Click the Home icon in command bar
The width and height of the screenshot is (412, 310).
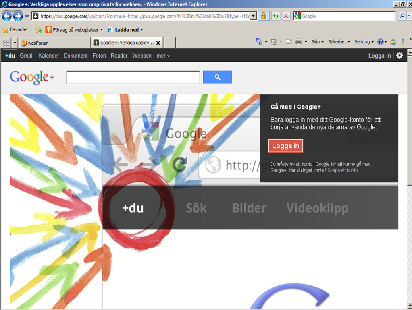click(258, 42)
